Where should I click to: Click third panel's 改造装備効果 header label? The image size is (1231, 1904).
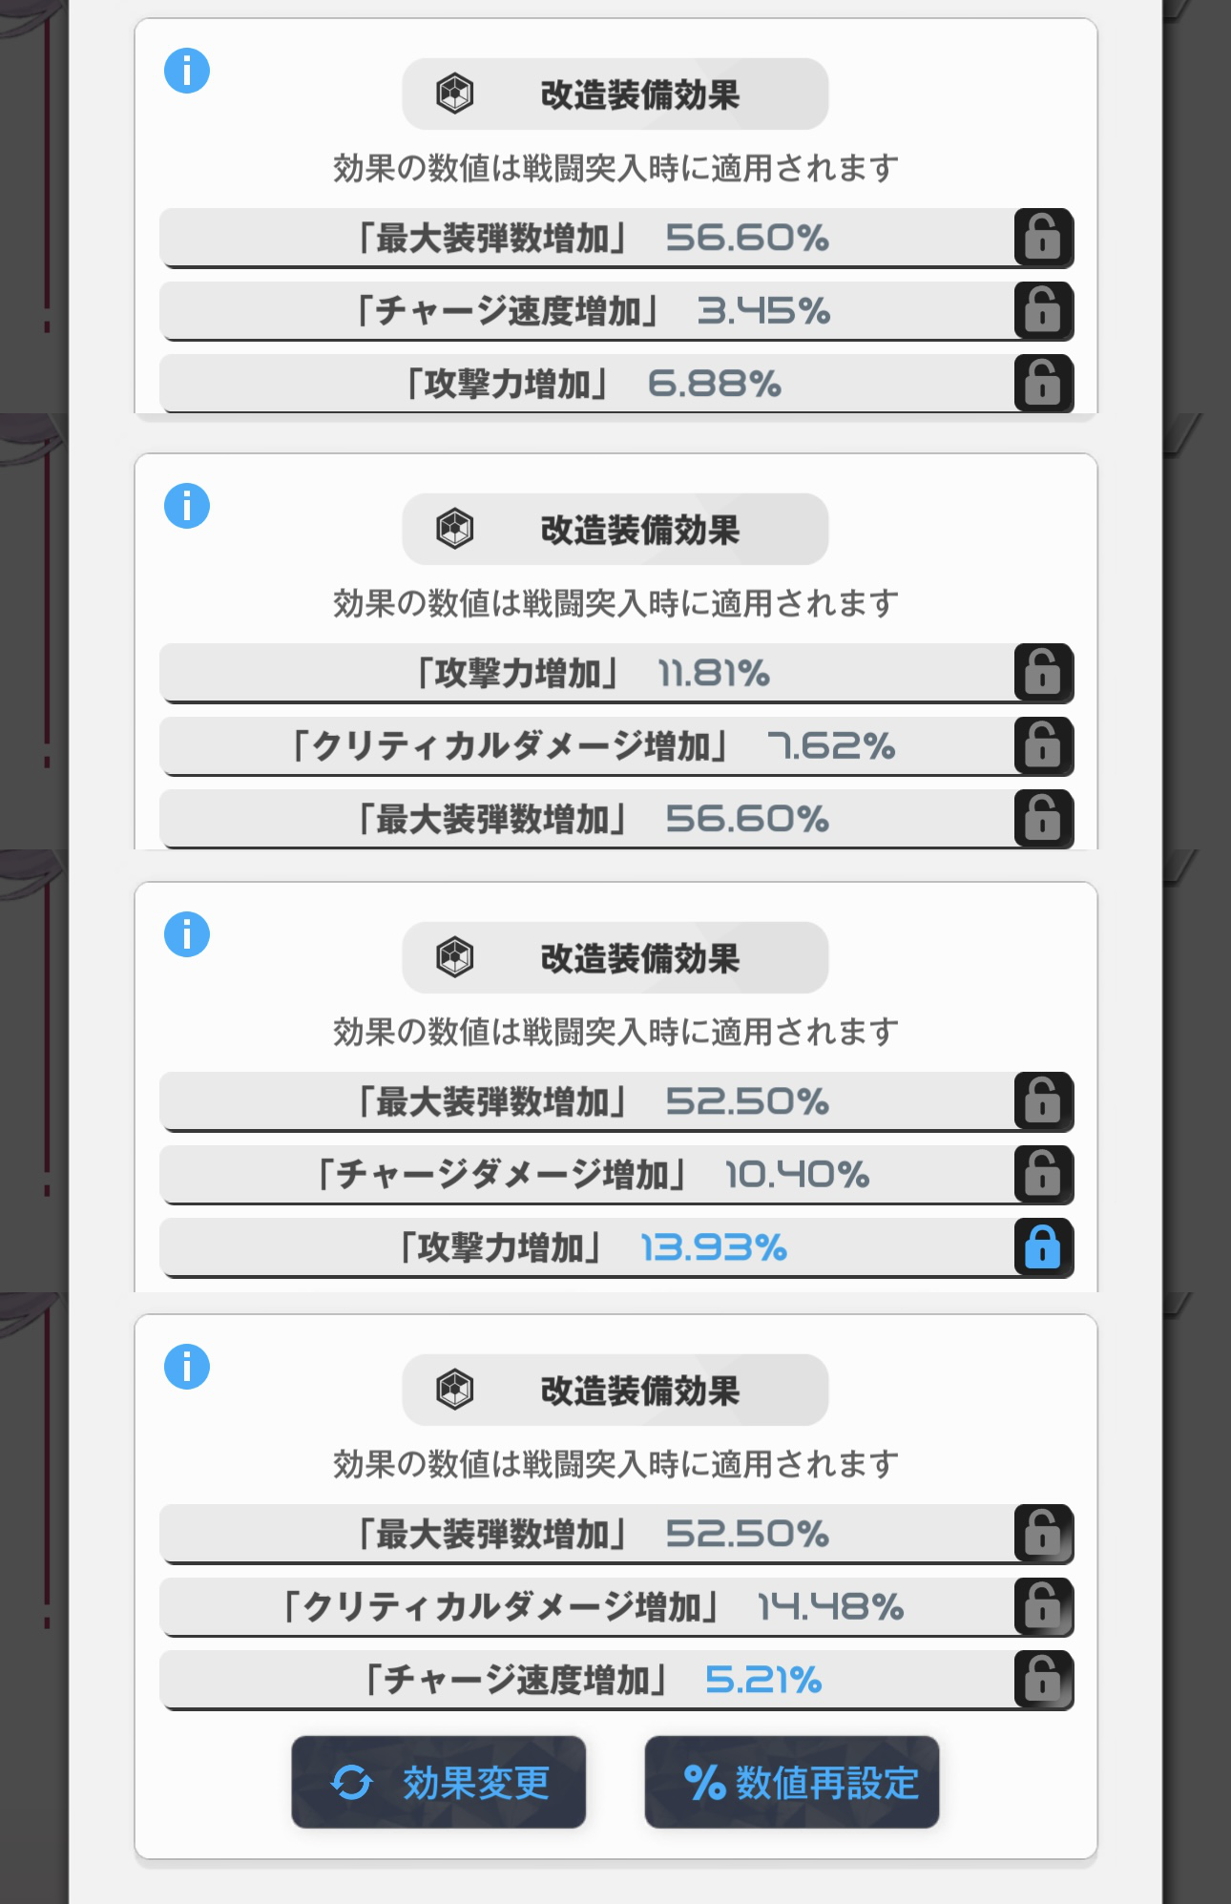point(639,958)
